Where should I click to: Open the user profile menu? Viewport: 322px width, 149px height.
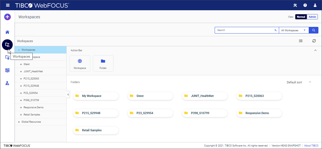[315, 5]
